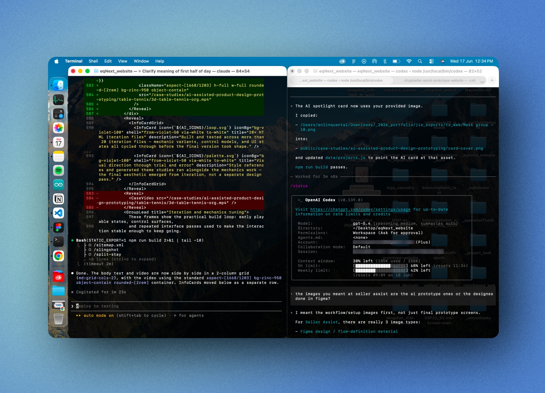The height and width of the screenshot is (393, 545).
Task: Click the 'Workspace (Ask for approval)' permissions value
Action: (388, 233)
